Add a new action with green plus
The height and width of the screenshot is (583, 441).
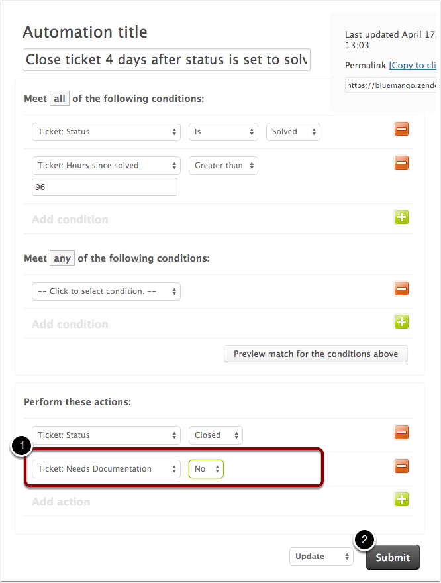(x=401, y=500)
